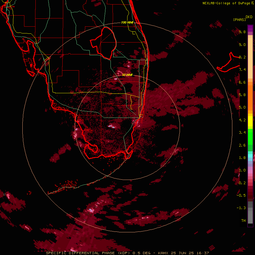Click the 7.4 value on the scale
Screen dimensions: 255x255
[x=242, y=70]
